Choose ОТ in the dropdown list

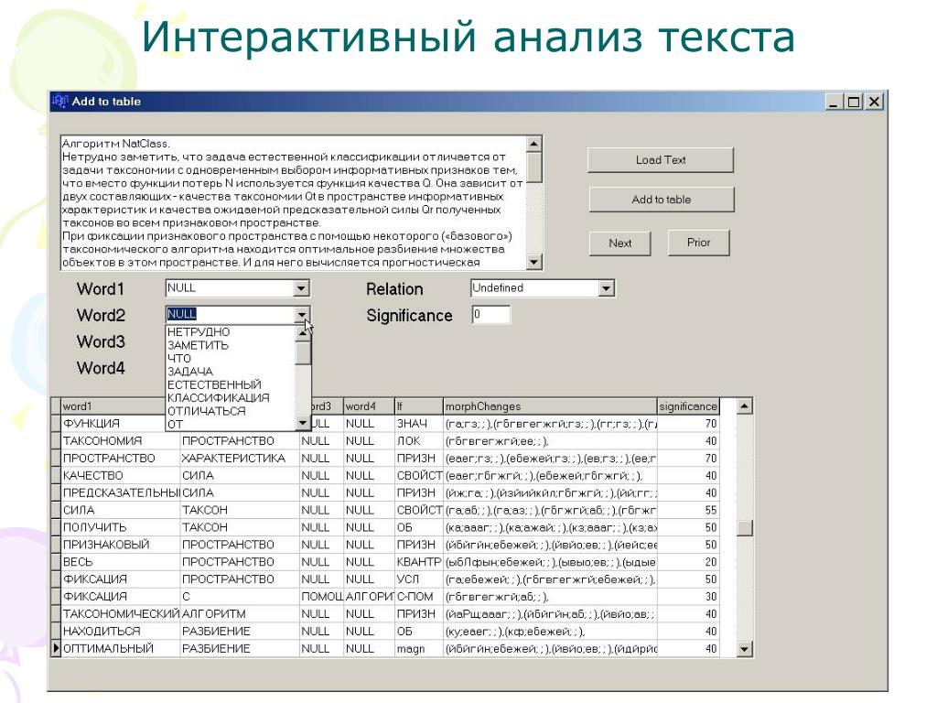point(230,424)
